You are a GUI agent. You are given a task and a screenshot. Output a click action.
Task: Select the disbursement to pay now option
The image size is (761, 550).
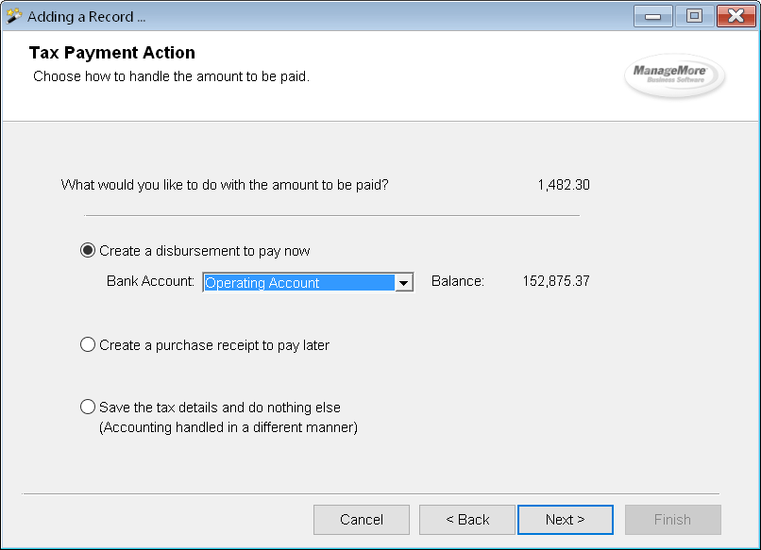pyautogui.click(x=88, y=250)
